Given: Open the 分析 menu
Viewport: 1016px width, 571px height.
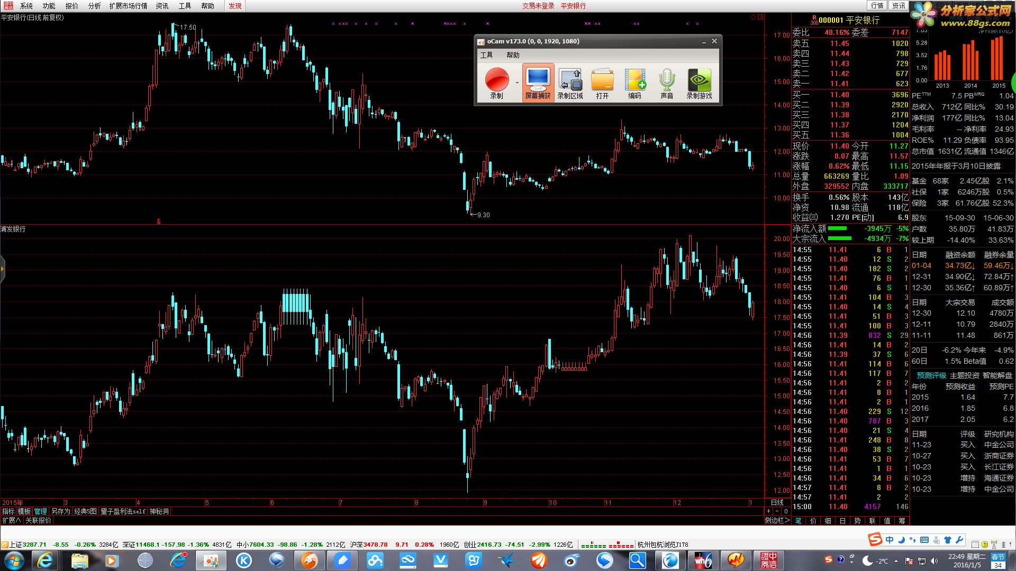Looking at the screenshot, I should [94, 6].
